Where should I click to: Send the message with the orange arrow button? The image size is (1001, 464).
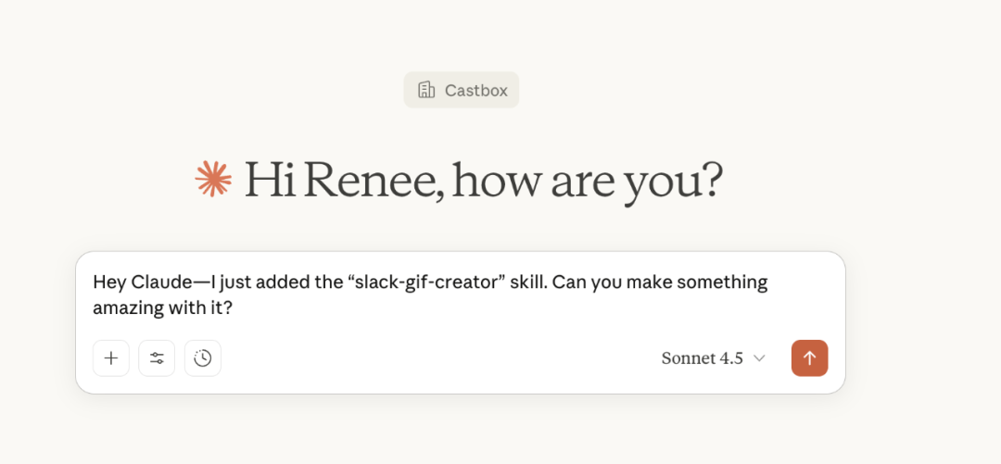click(809, 358)
